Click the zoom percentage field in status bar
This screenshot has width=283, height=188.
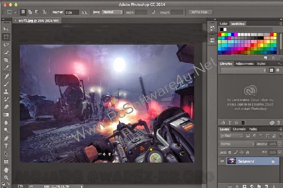(x=20, y=186)
